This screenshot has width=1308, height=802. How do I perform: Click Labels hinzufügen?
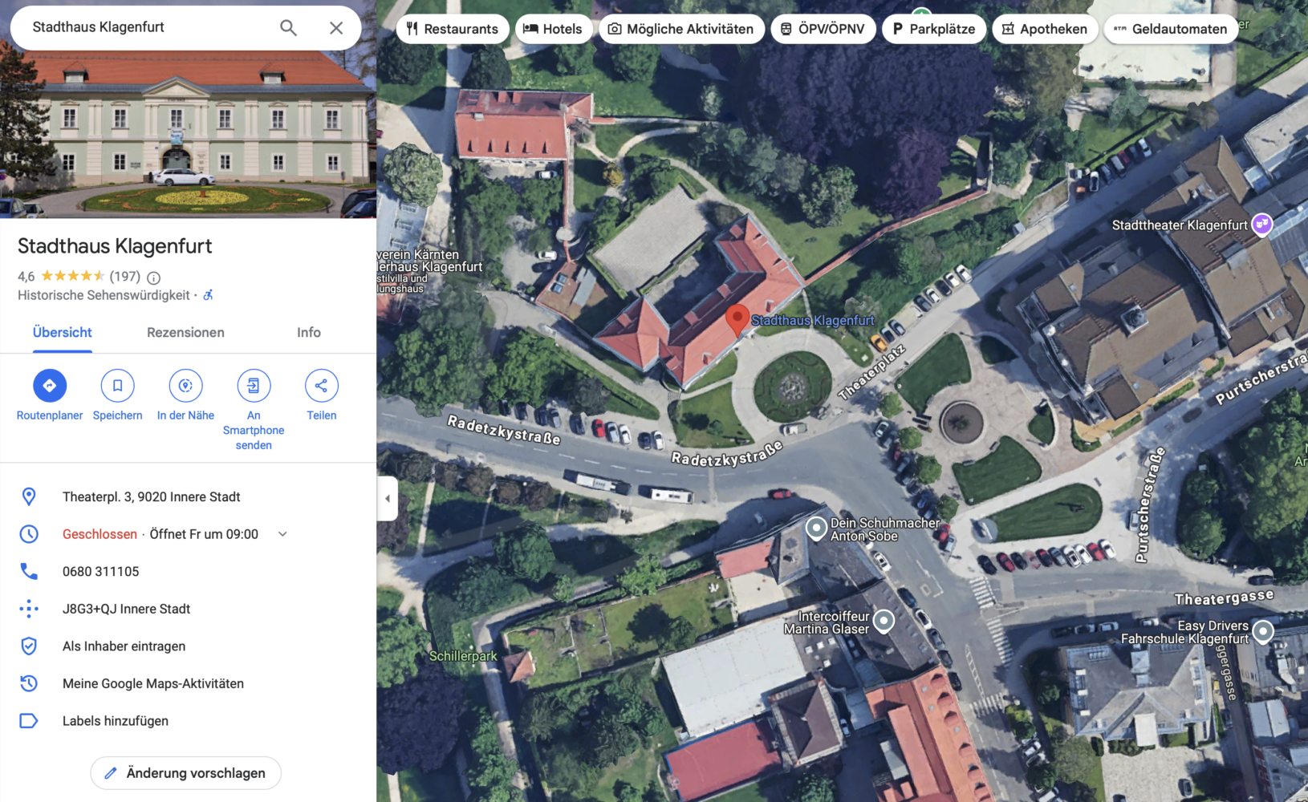click(116, 721)
